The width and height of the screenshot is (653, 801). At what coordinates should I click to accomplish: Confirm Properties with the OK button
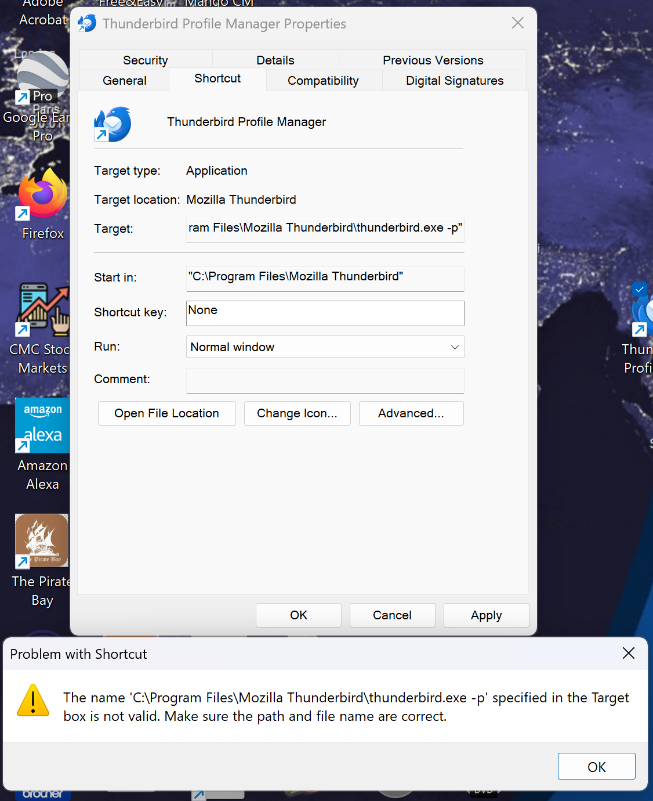click(x=299, y=615)
